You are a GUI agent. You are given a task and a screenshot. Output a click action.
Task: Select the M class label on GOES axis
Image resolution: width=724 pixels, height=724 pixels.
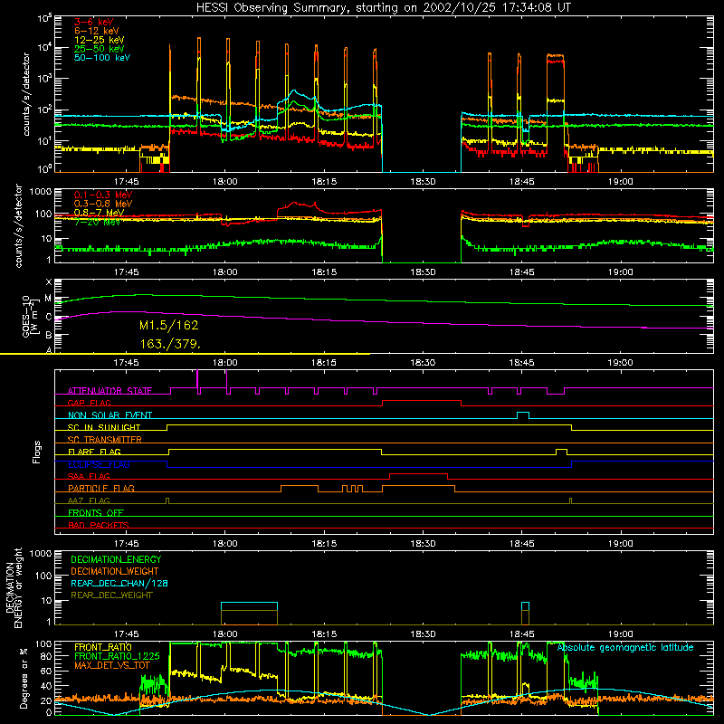click(48, 299)
